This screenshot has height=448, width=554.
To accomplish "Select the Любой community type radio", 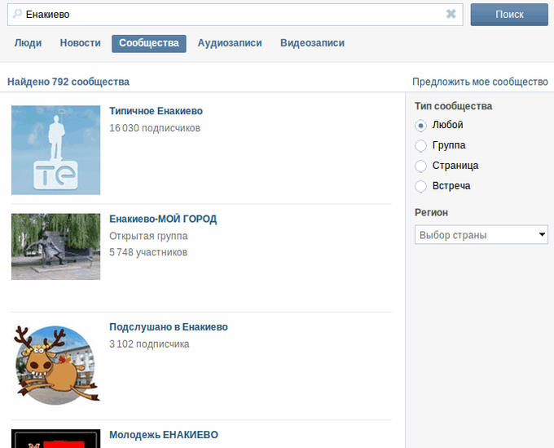I will (420, 126).
